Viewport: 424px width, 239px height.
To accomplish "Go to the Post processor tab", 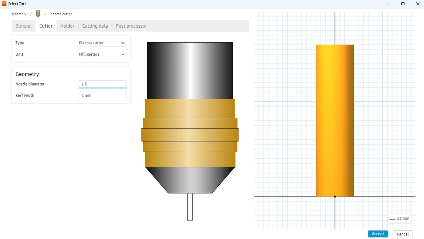I will tap(132, 26).
